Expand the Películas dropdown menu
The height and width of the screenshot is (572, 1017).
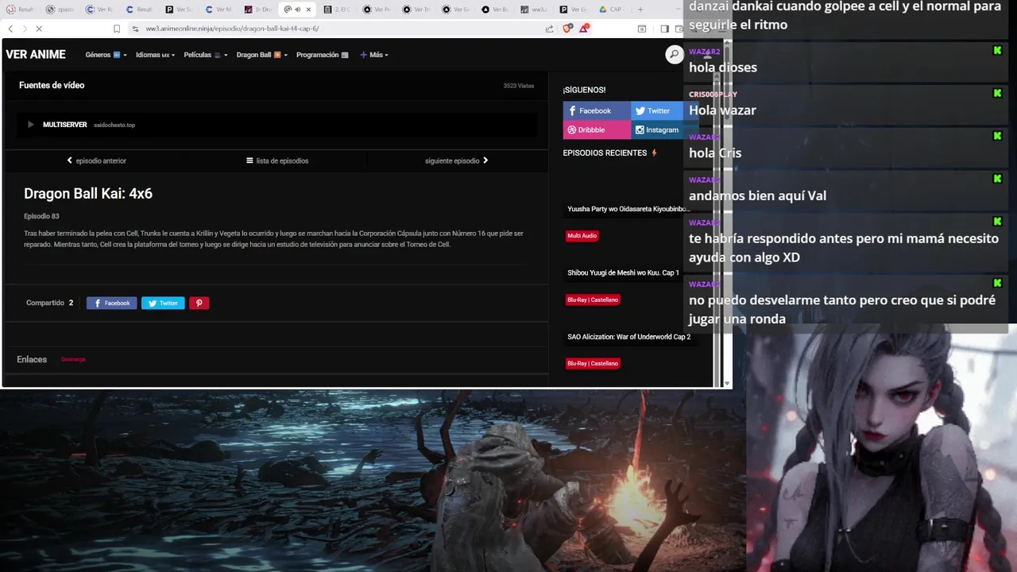pyautogui.click(x=206, y=55)
